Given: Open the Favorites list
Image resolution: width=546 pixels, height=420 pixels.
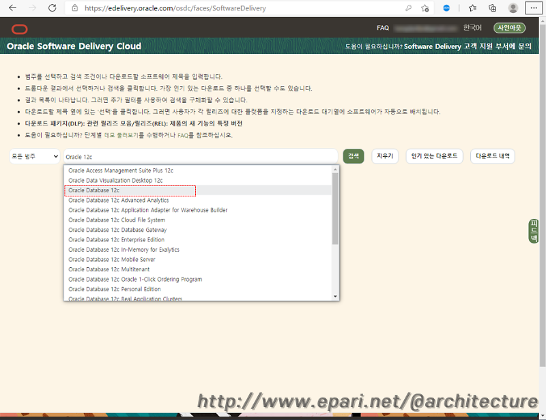Looking at the screenshot, I should click(472, 8).
